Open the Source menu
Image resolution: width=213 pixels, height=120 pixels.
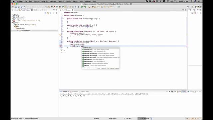(37, 1)
